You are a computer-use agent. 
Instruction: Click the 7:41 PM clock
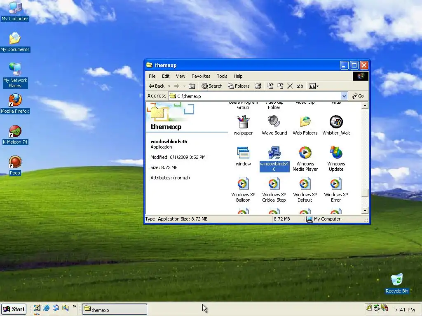(405, 309)
